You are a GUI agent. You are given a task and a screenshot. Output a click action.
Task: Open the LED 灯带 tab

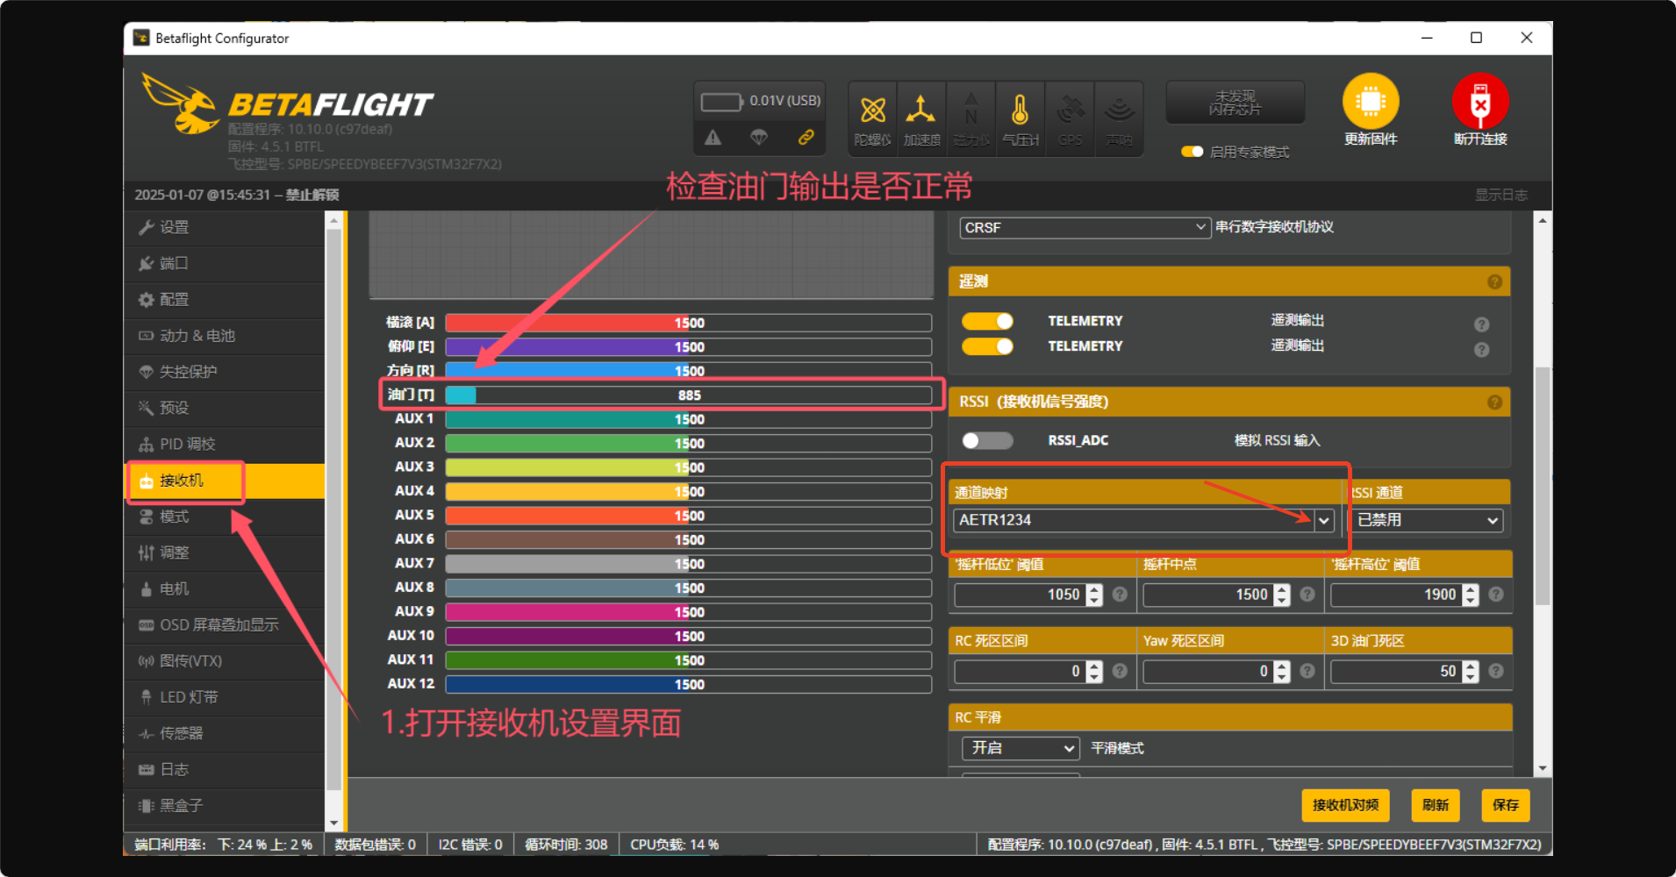click(226, 698)
